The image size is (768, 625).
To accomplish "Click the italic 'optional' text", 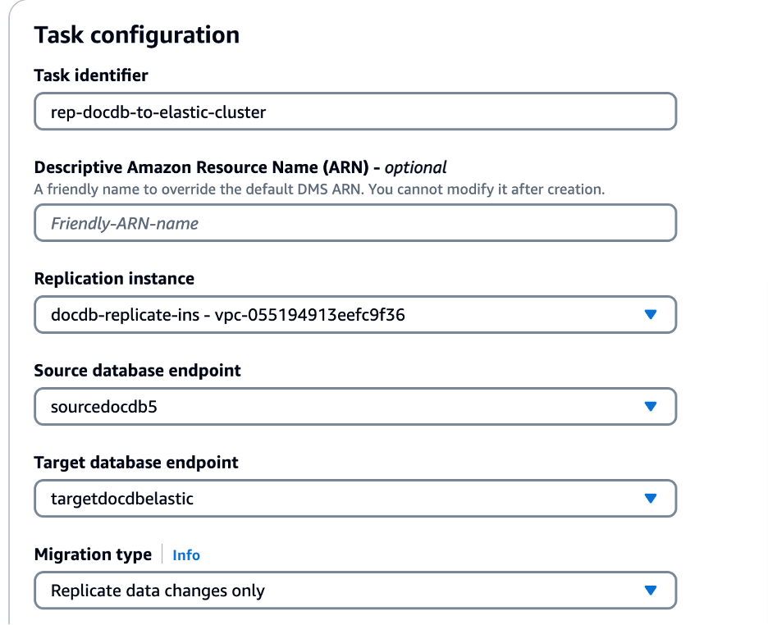I will (x=415, y=167).
